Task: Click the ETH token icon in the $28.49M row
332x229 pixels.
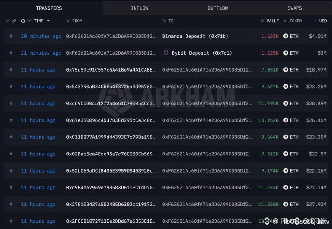Action: pyautogui.click(x=286, y=103)
